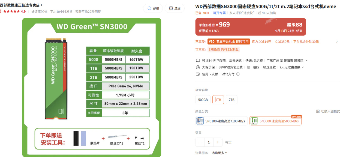The image size is (349, 159).
Task: Expand the discount details arrow after 平台礼金补贴30元
Action: [337, 42]
